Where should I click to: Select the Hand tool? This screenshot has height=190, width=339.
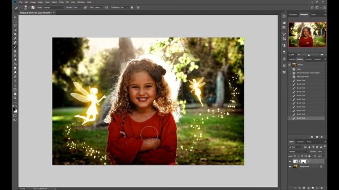(15, 94)
